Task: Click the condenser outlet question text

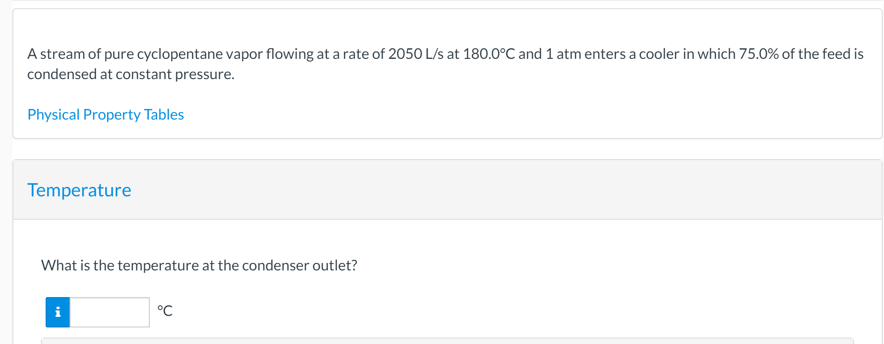Action: coord(199,265)
